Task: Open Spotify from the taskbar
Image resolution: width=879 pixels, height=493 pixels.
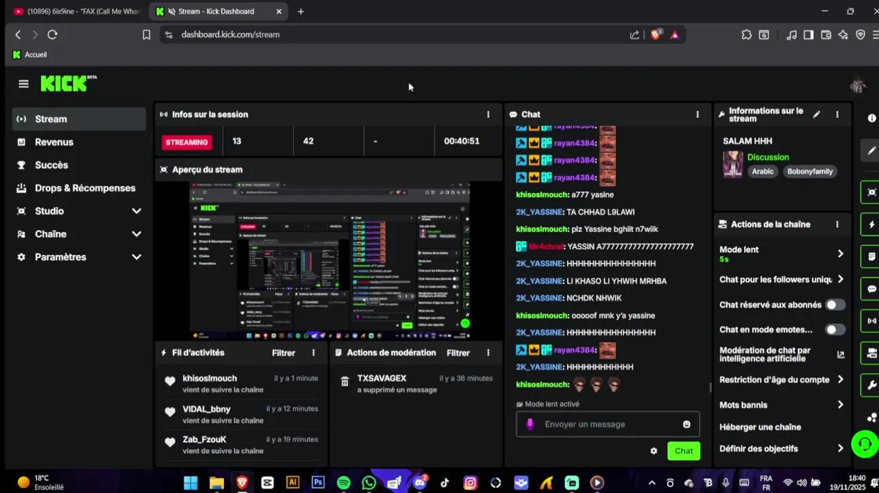Action: point(343,483)
